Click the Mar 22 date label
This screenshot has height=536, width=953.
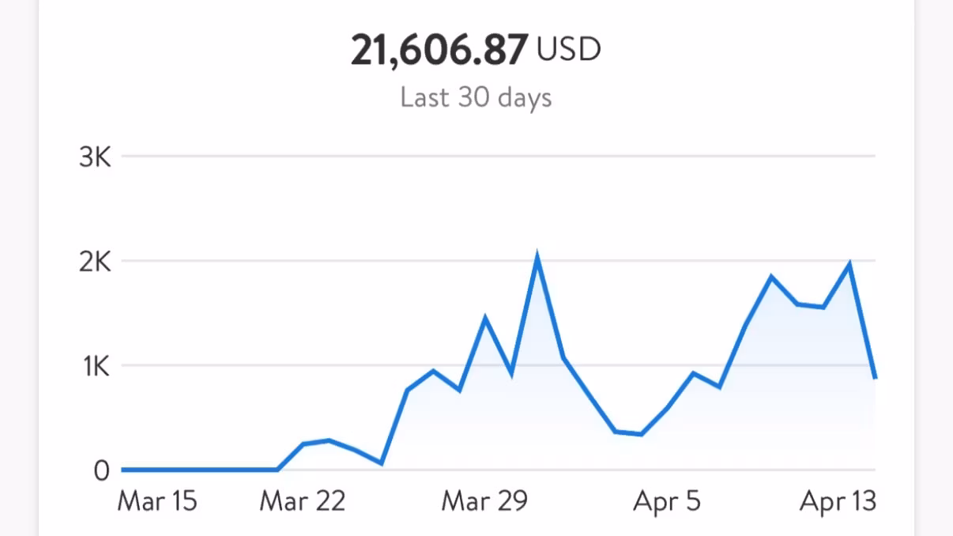(x=303, y=501)
